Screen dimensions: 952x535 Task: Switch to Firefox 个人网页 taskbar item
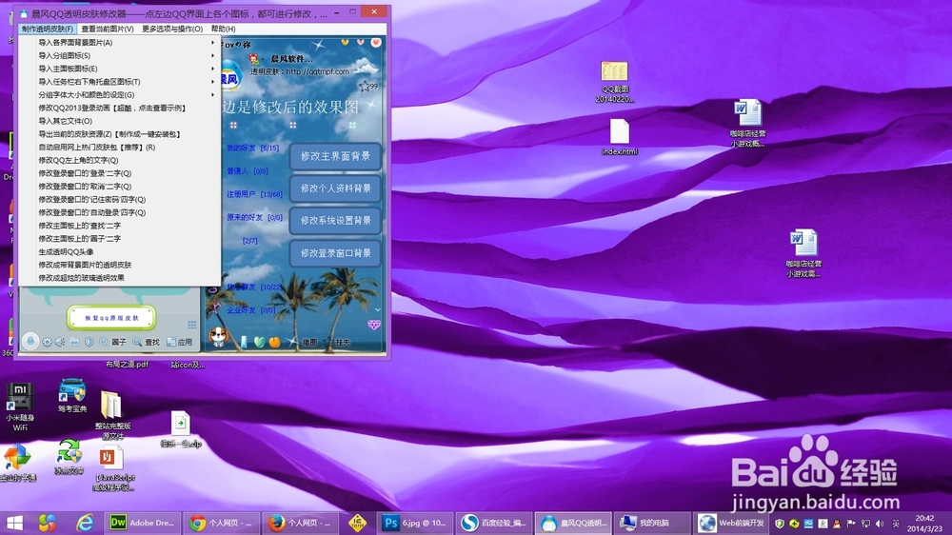301,523
